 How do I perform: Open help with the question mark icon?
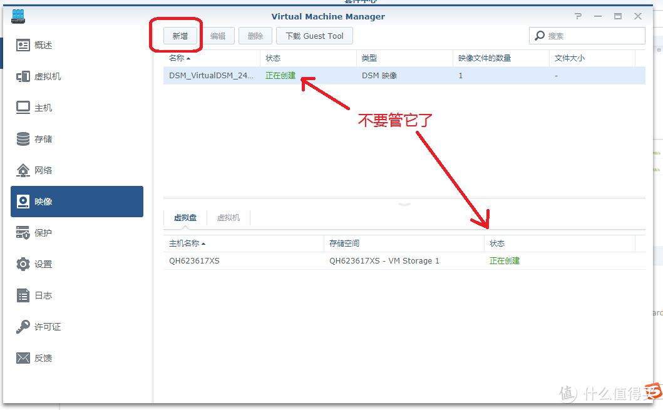578,16
